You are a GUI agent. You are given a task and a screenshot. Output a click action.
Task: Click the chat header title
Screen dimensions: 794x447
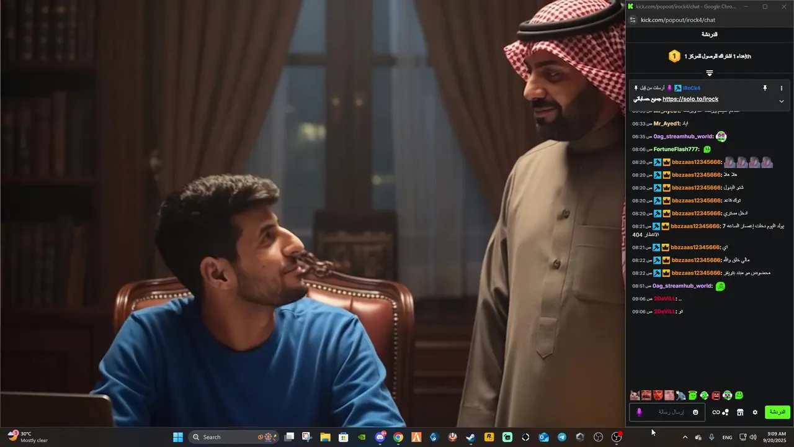710,35
